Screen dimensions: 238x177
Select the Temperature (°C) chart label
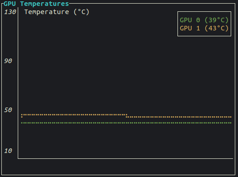57,12
